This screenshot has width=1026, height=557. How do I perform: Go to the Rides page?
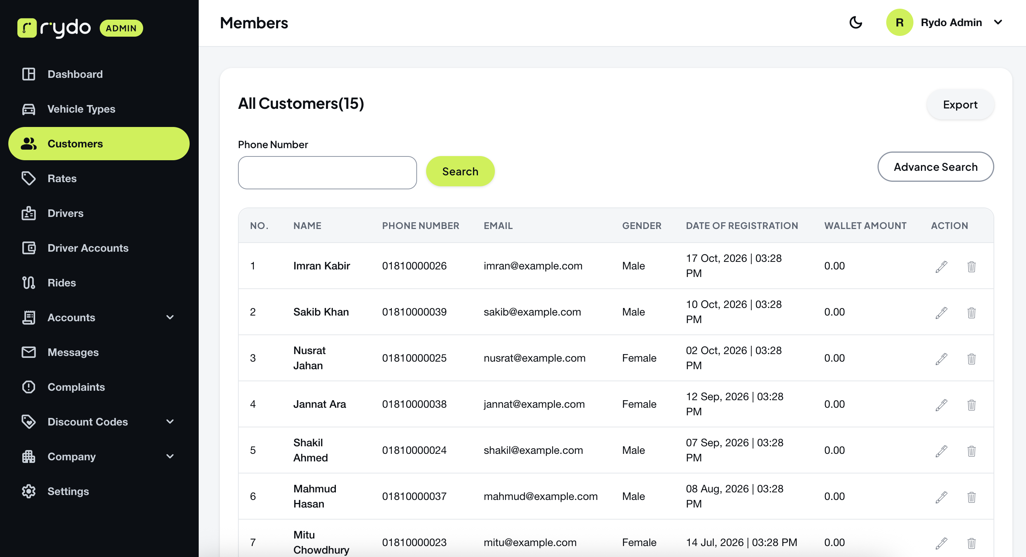click(x=99, y=283)
